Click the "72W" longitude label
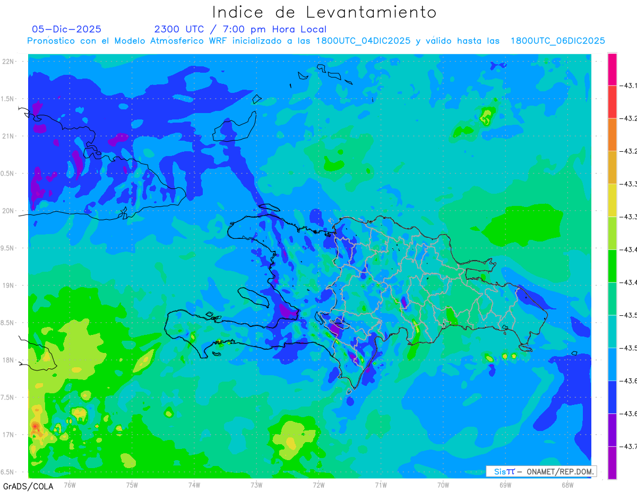This screenshot has width=637, height=492. 318,485
